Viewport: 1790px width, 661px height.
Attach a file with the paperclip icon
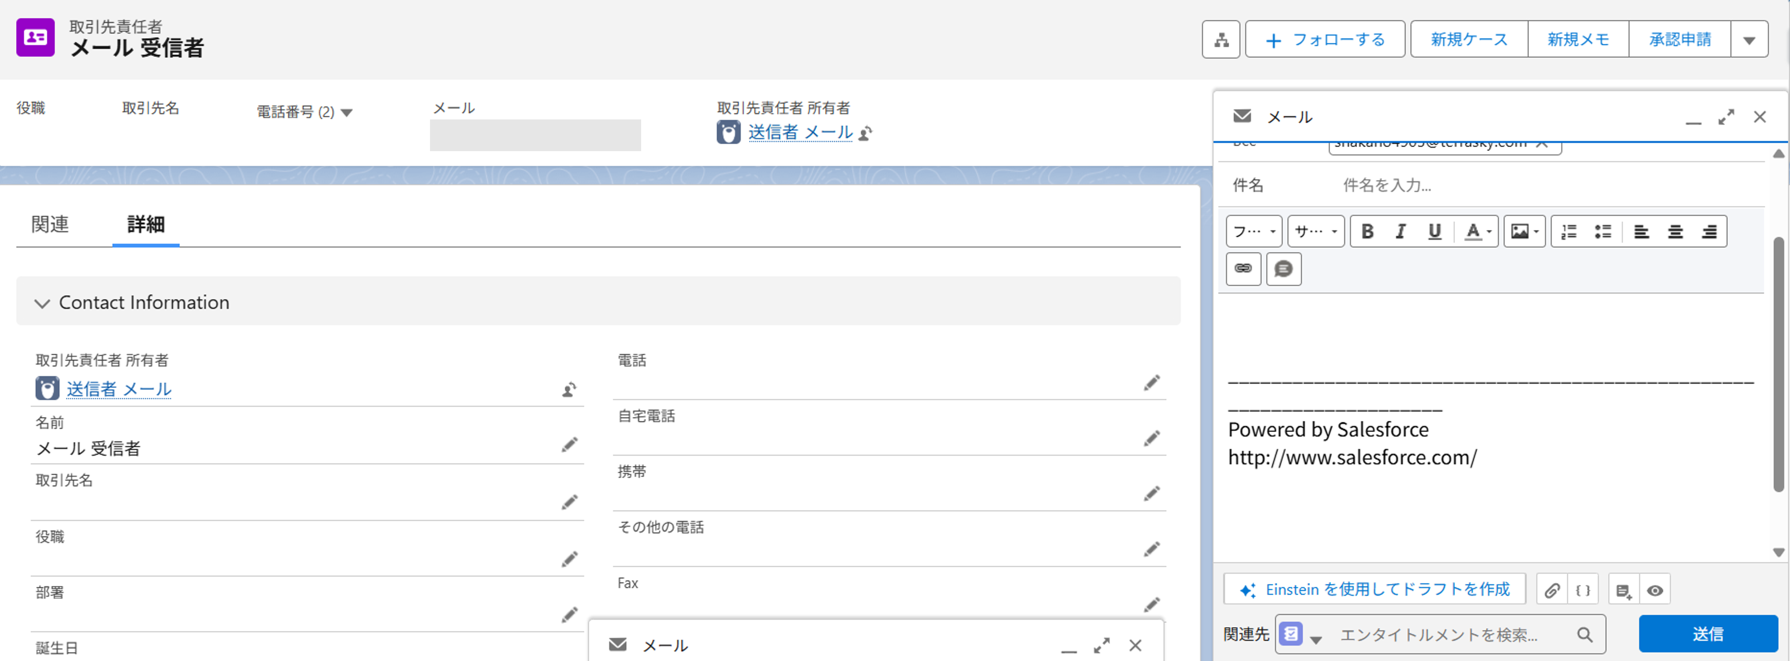click(x=1552, y=590)
